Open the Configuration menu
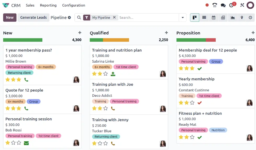 tap(74, 5)
